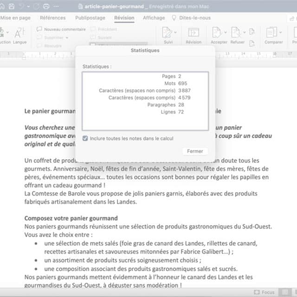Click the line Vous avez le choix entre
Viewport: 297px width, 297px height.
point(58,235)
